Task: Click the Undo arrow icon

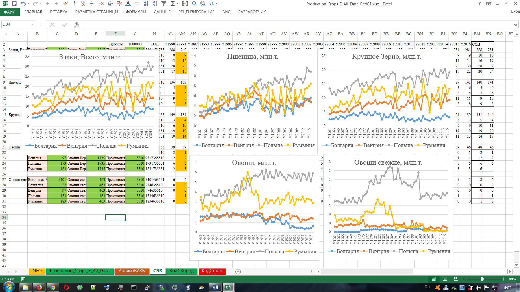Action: (x=23, y=4)
